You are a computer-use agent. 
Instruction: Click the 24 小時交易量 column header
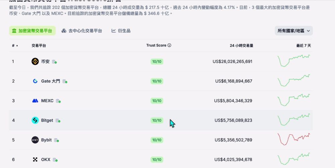coord(241,45)
